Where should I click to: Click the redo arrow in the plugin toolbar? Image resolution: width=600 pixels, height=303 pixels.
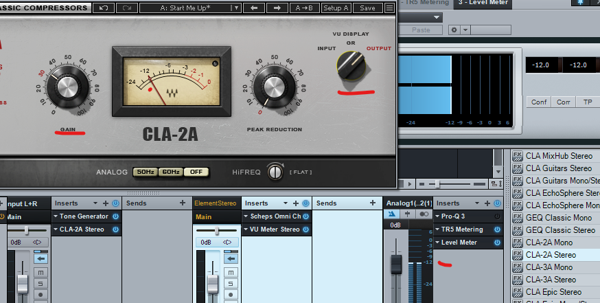[x=126, y=8]
